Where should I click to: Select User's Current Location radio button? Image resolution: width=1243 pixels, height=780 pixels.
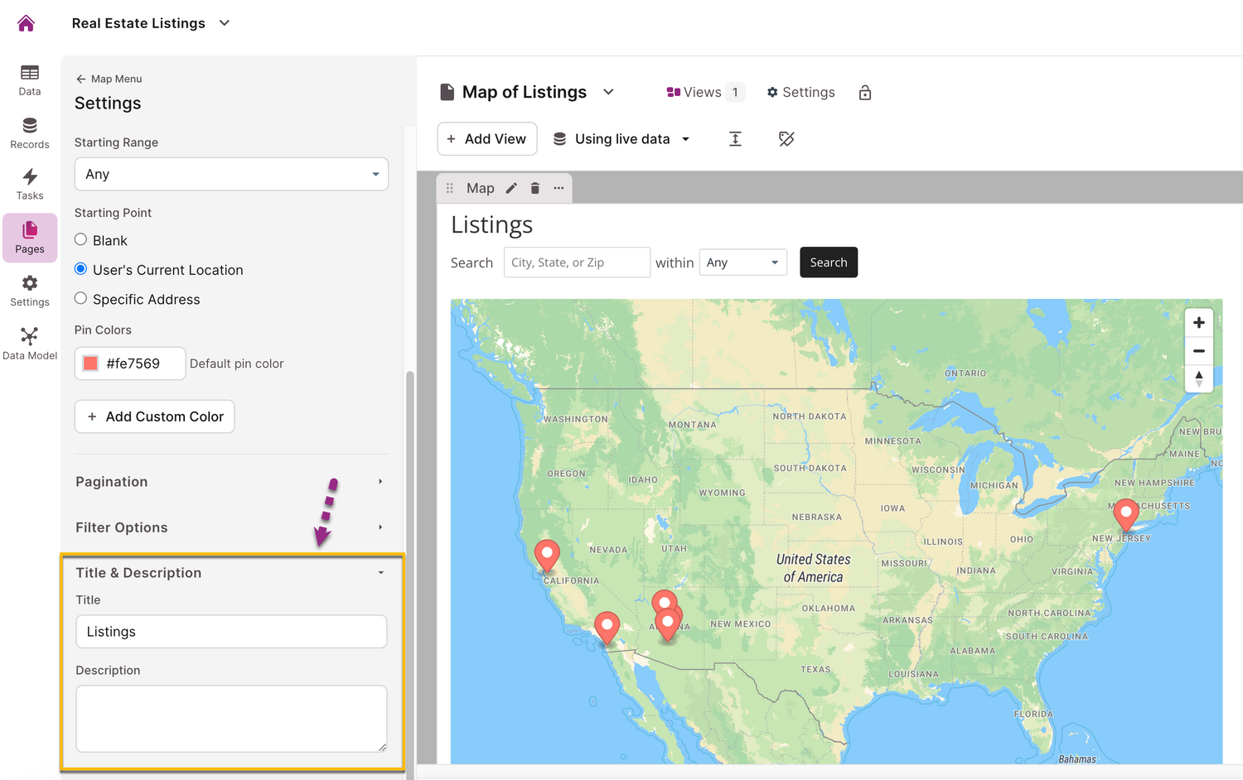(x=81, y=269)
